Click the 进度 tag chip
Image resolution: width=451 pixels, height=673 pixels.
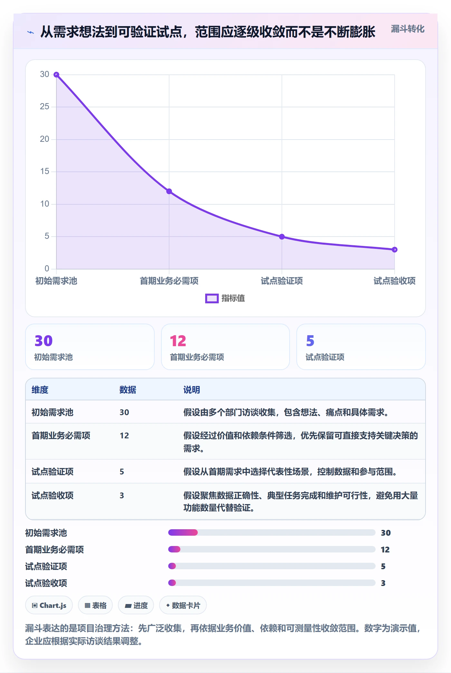[136, 605]
